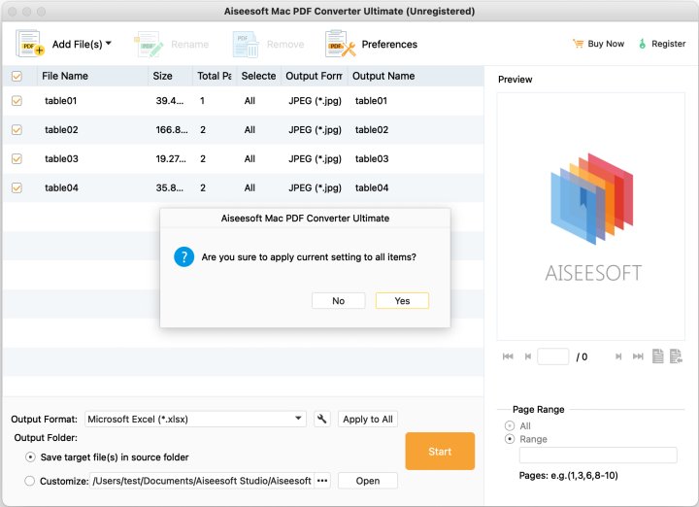Click table02 size value 166.8
Viewport: 699px width, 507px height.
172,130
